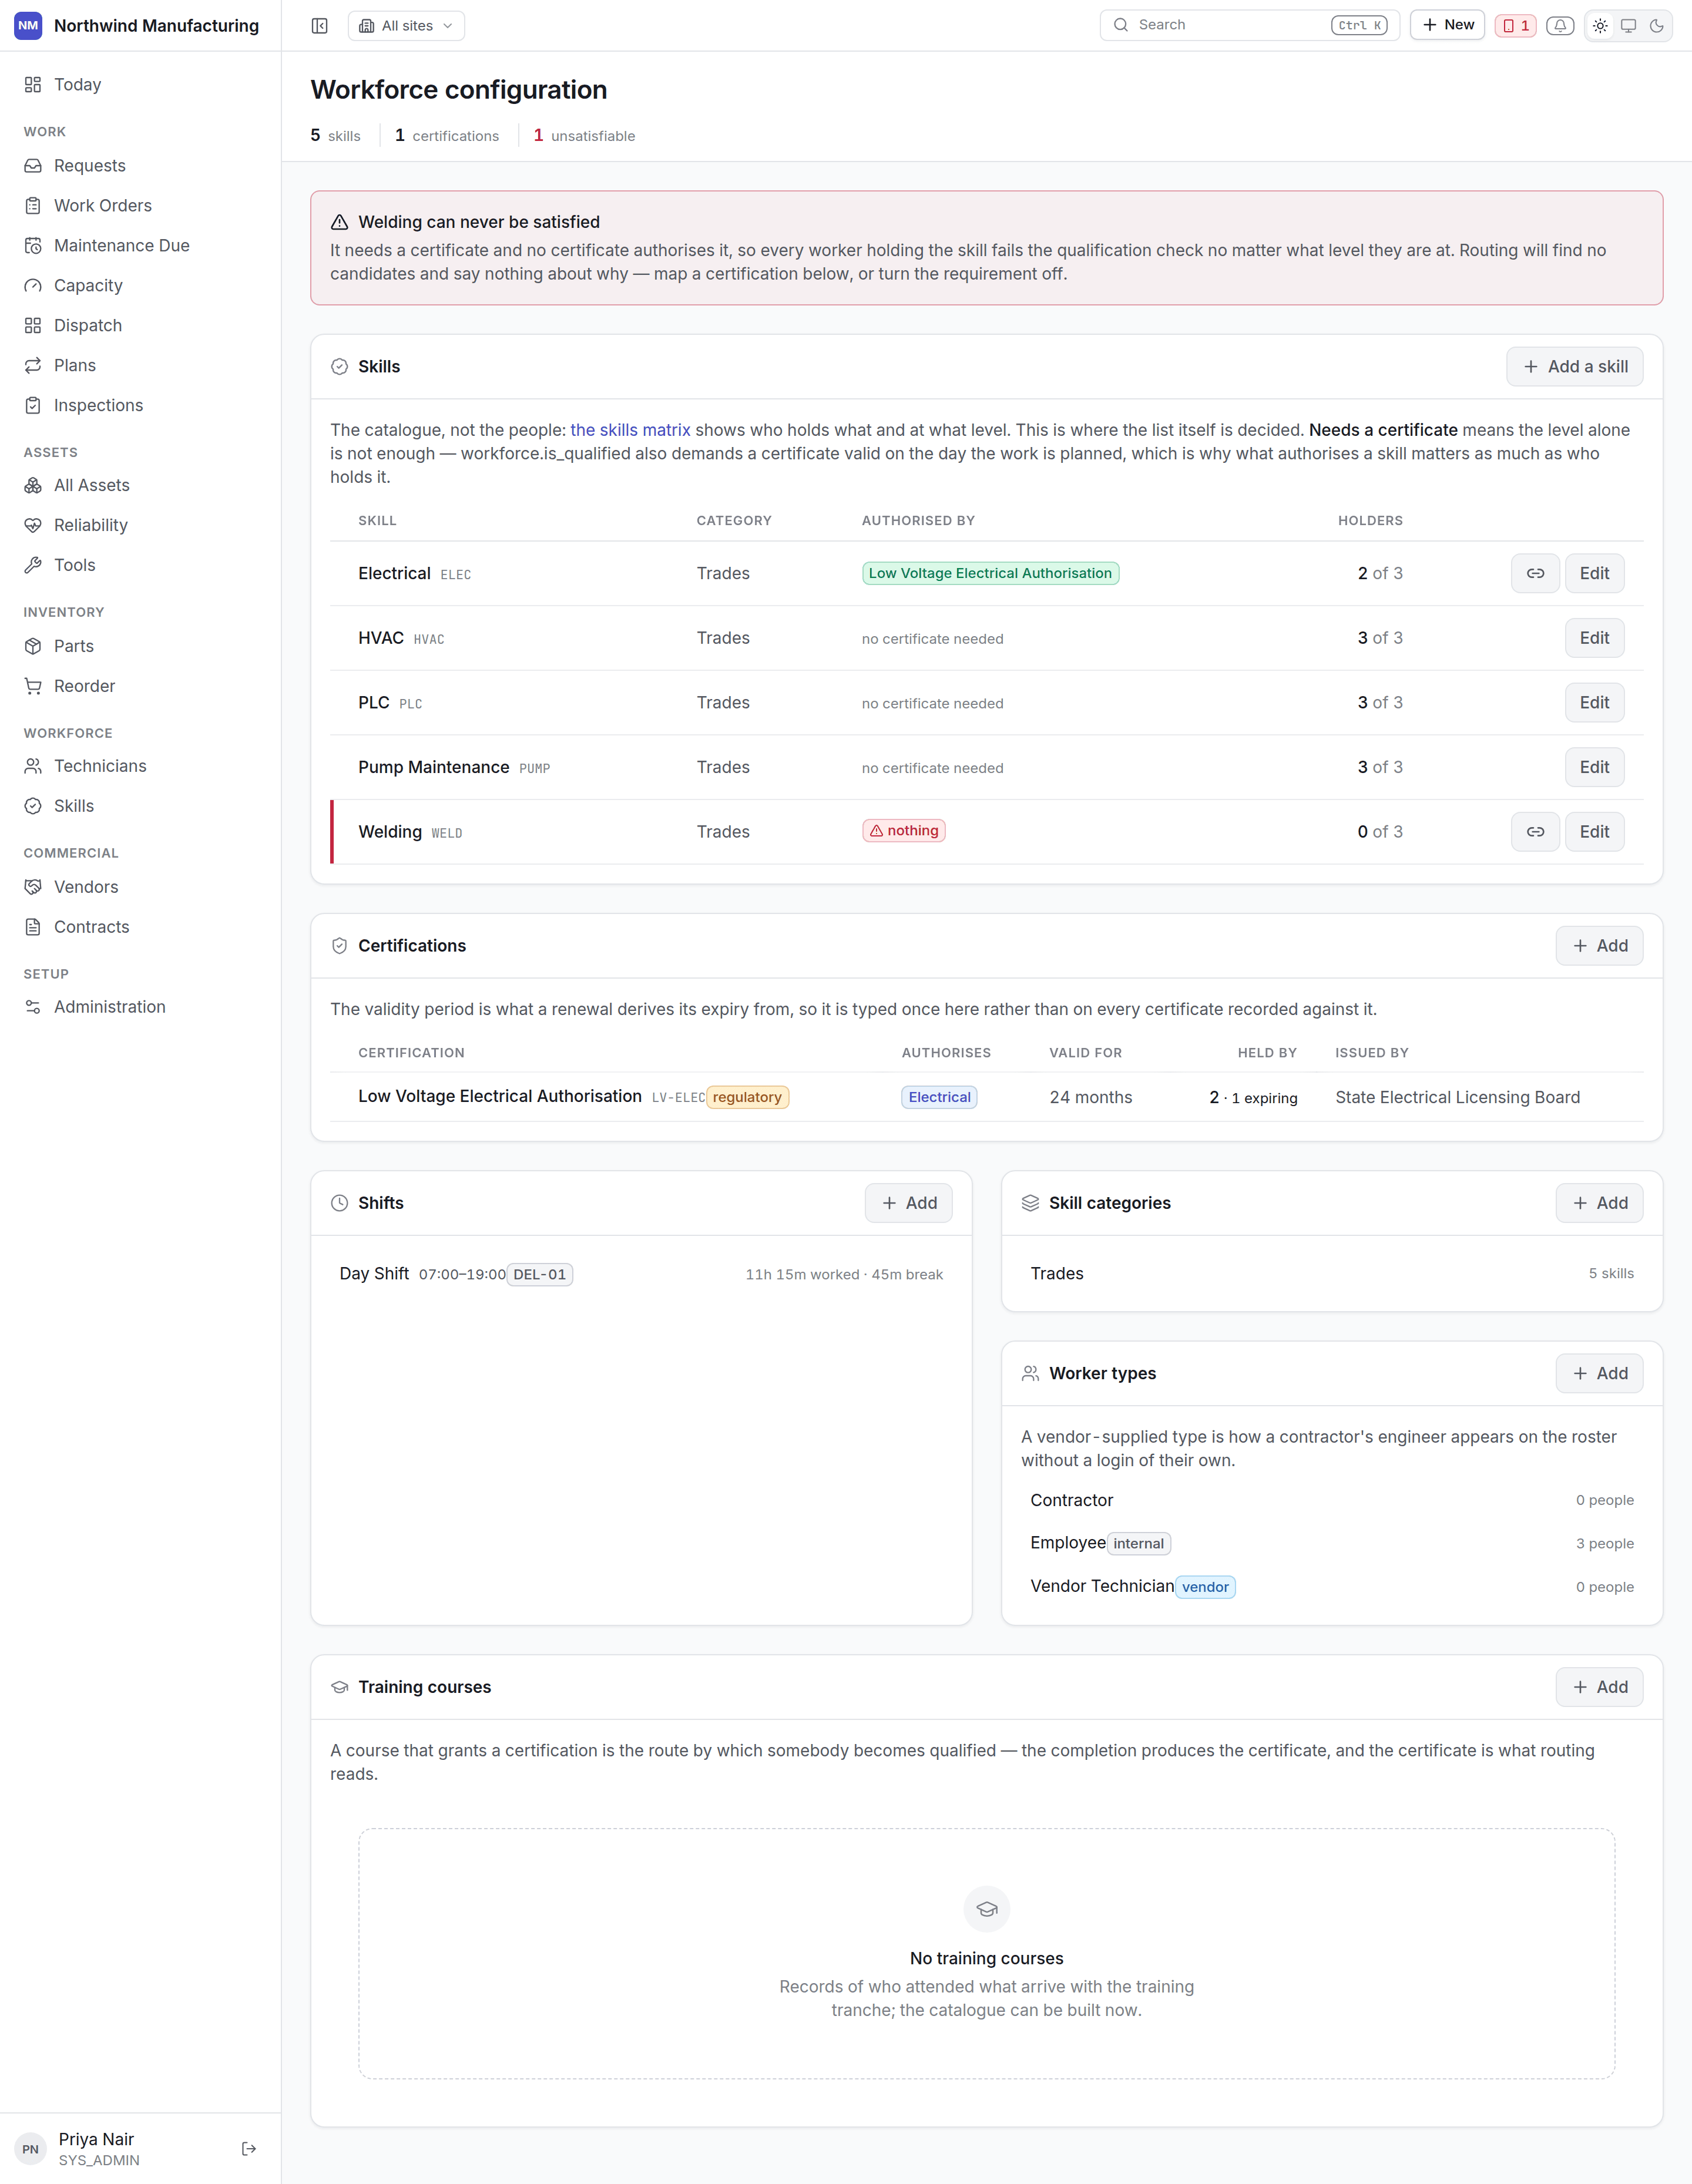Screen dimensions: 1692x2184
Task: Add a new shift
Action: pyautogui.click(x=908, y=1203)
